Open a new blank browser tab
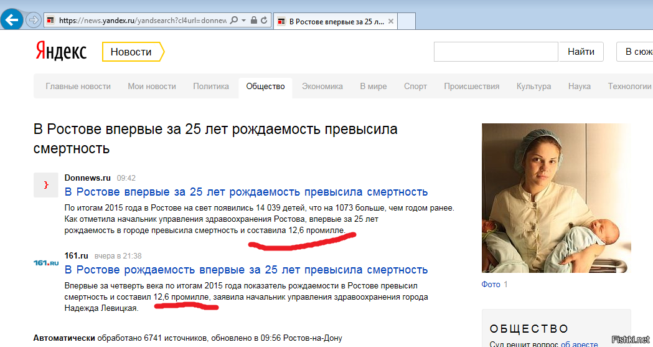 pos(406,21)
